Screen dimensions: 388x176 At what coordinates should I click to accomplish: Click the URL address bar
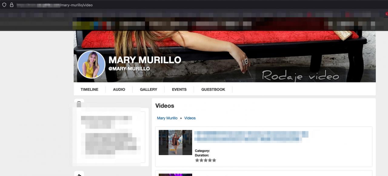182,5
